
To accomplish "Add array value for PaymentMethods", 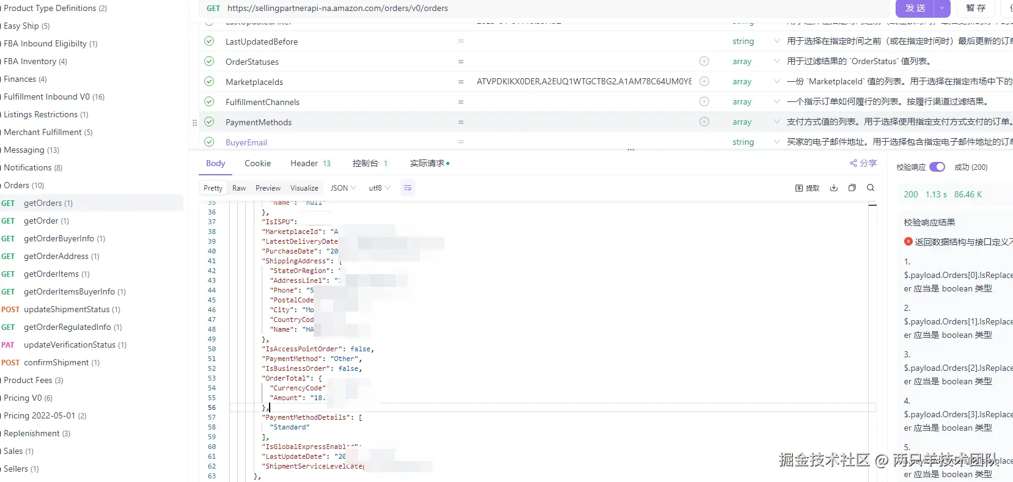I will 704,122.
